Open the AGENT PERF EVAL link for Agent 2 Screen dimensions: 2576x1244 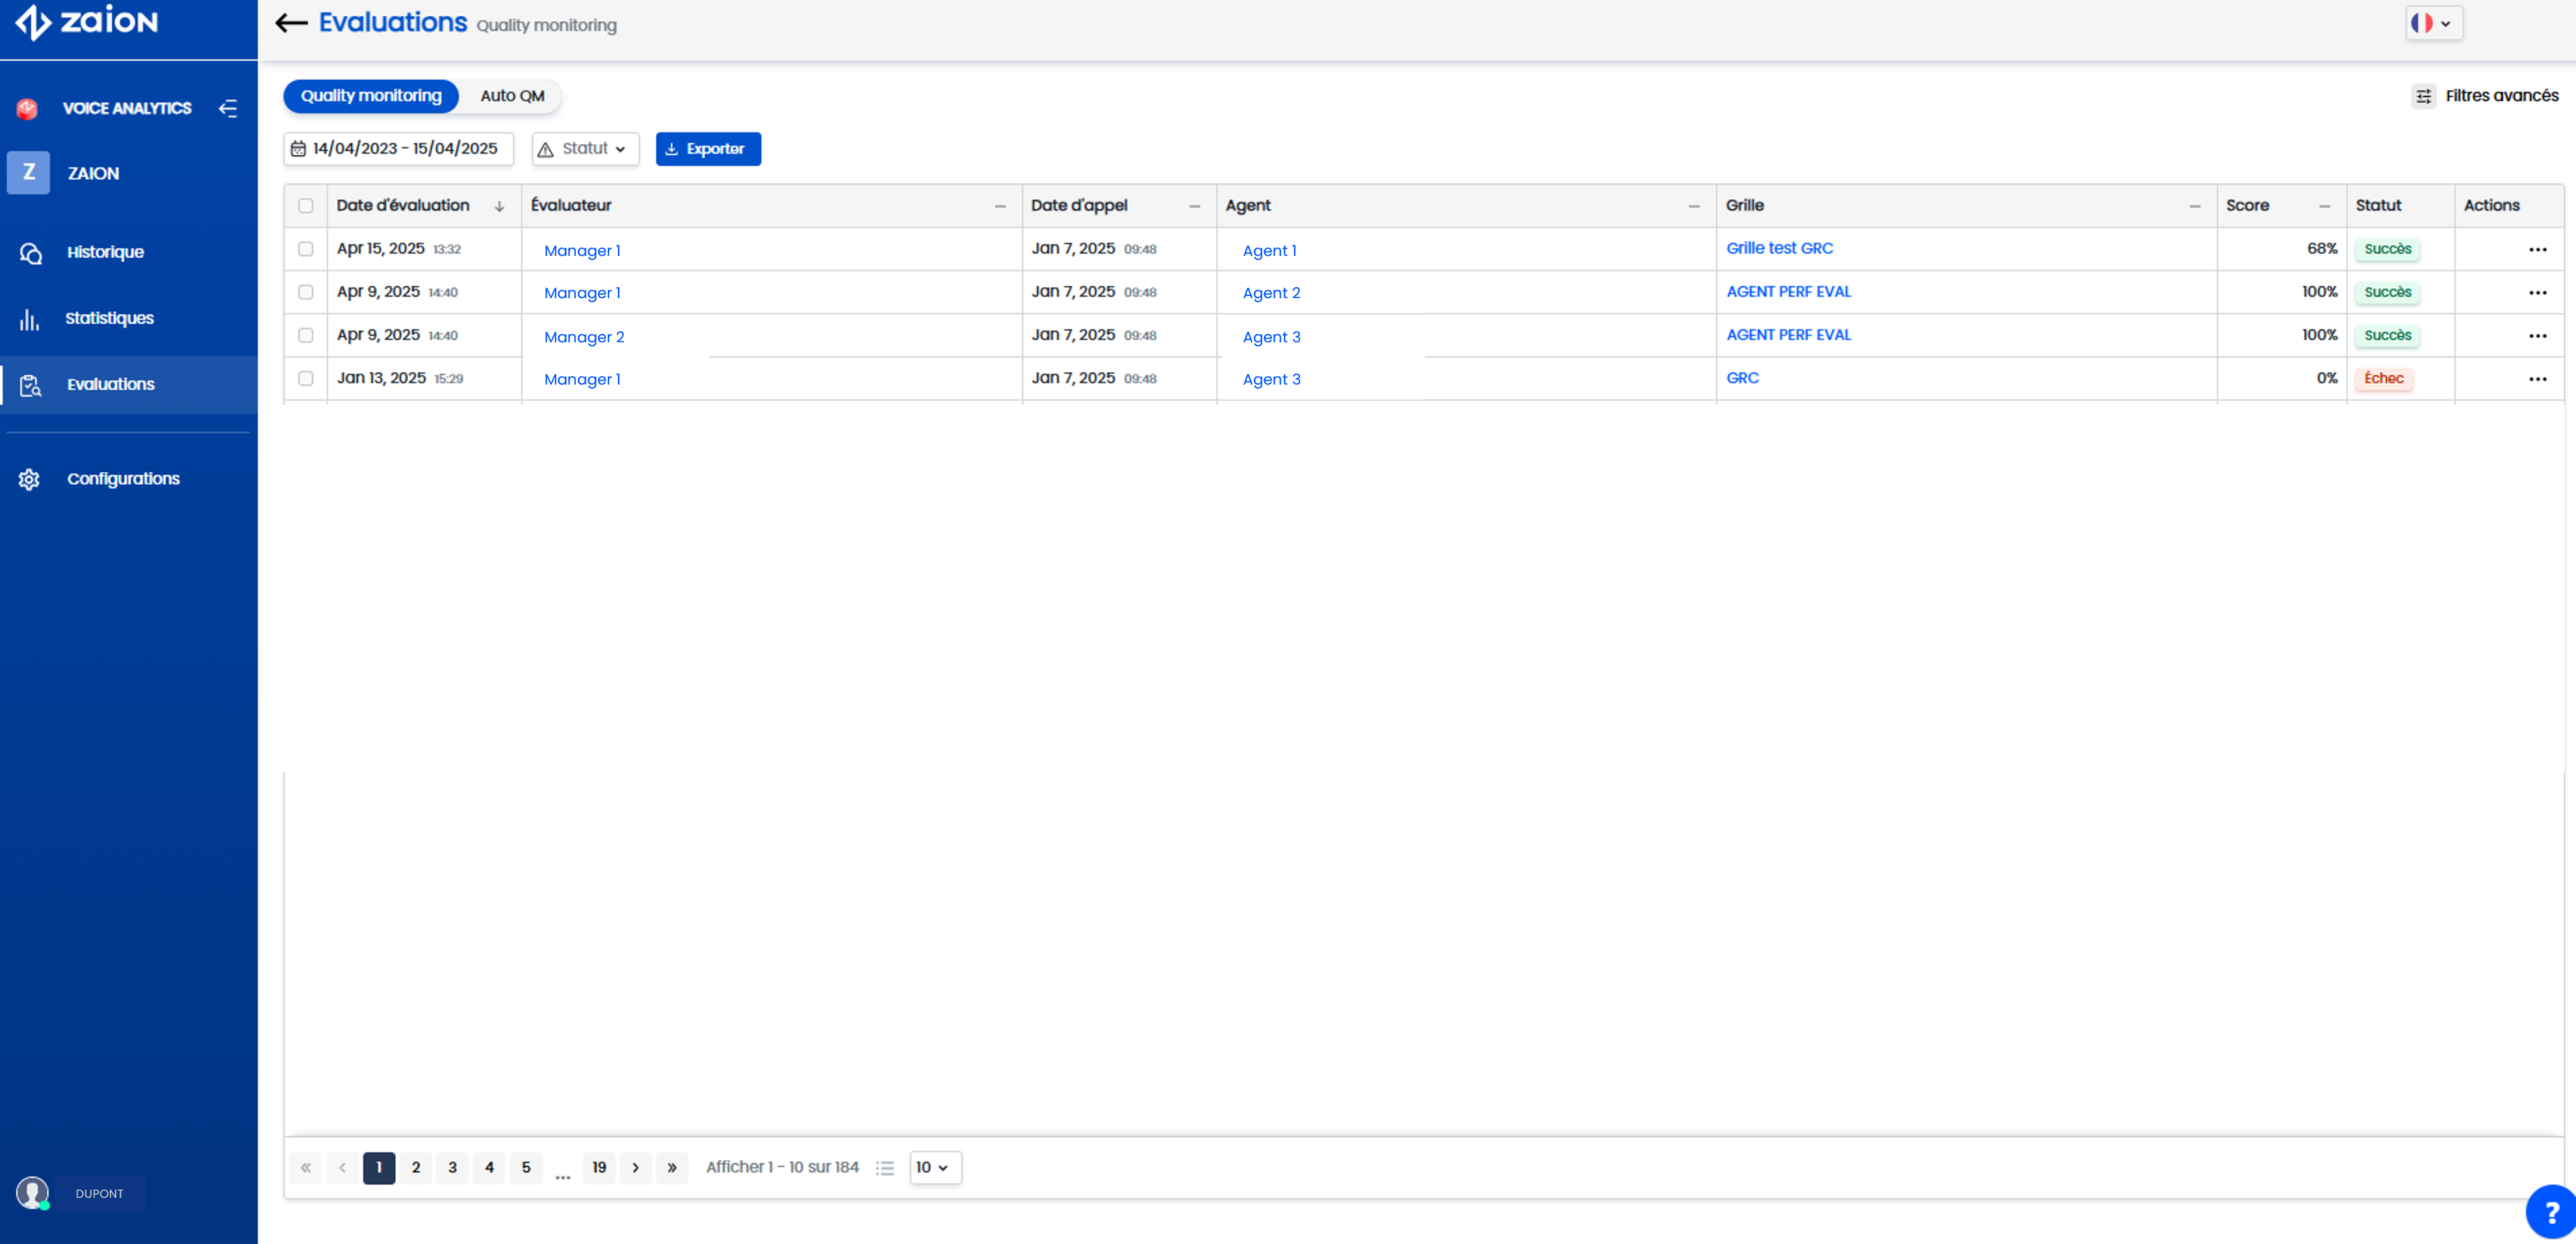point(1788,292)
